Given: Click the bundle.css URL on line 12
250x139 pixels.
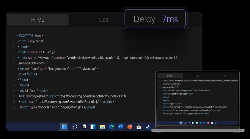Looking at the screenshot, I should pos(90,96).
